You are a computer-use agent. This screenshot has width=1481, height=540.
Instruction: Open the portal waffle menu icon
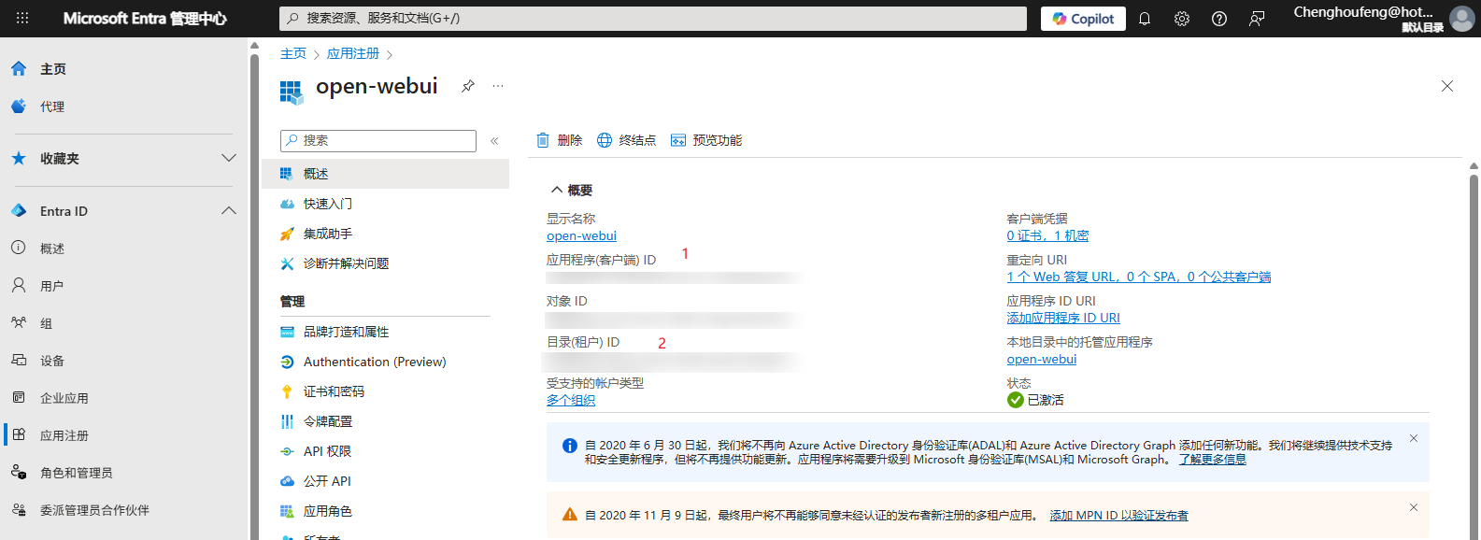coord(22,19)
